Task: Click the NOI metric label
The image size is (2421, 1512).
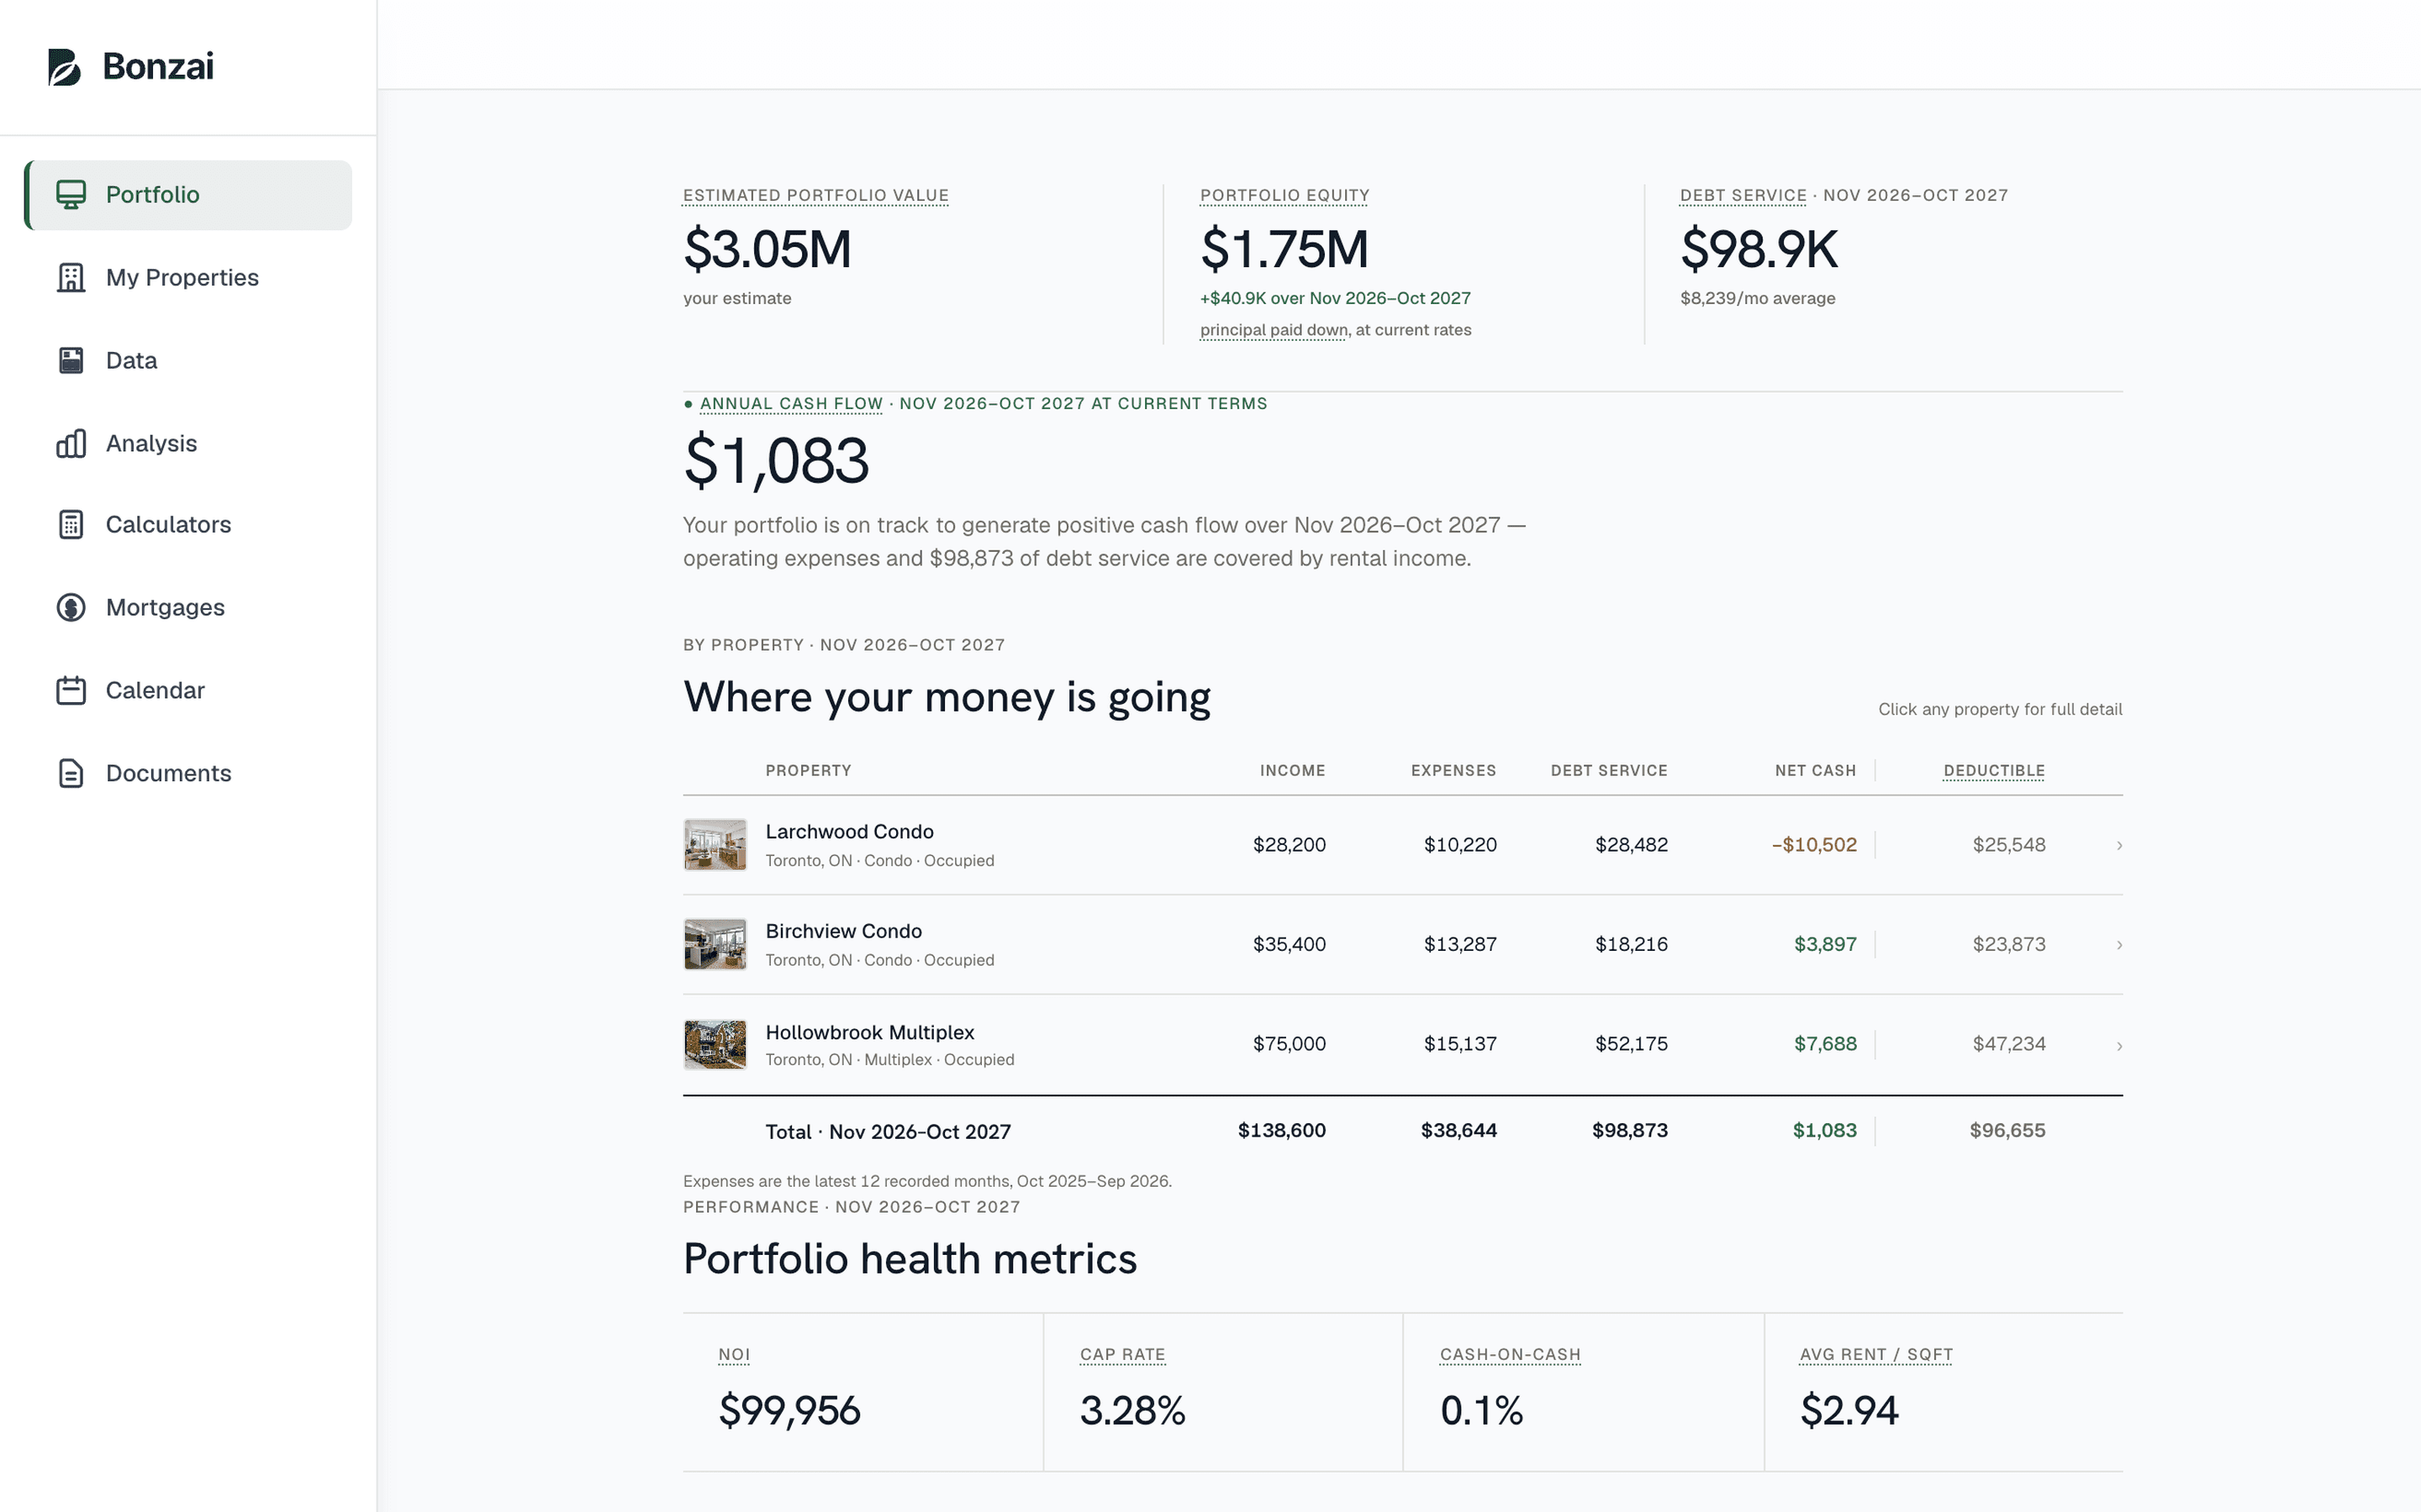Action: (733, 1354)
